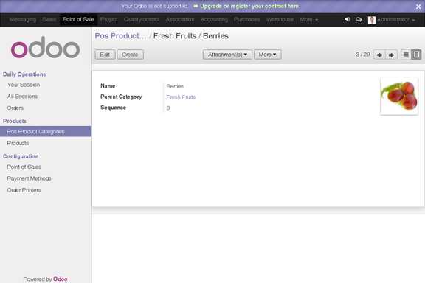Viewport: 425px width, 283px height.
Task: Click the Administrator avatar picture
Action: [x=372, y=20]
